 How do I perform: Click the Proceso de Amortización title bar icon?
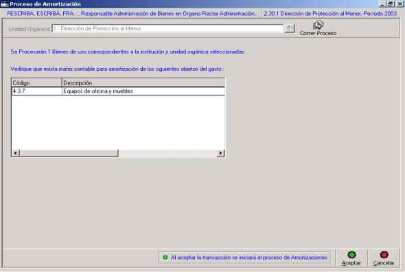tap(4, 4)
